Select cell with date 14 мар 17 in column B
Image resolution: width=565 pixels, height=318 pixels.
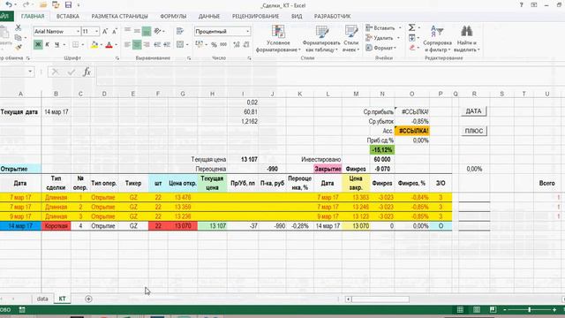(x=56, y=112)
